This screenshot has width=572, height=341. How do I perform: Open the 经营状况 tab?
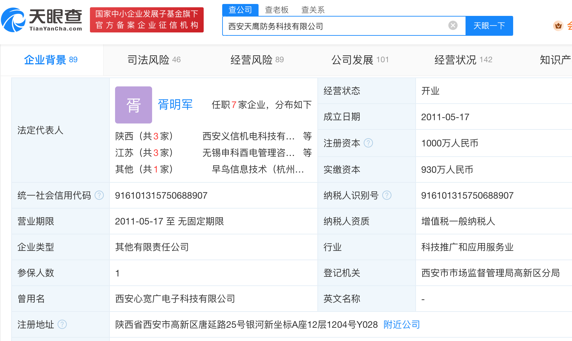click(x=463, y=60)
